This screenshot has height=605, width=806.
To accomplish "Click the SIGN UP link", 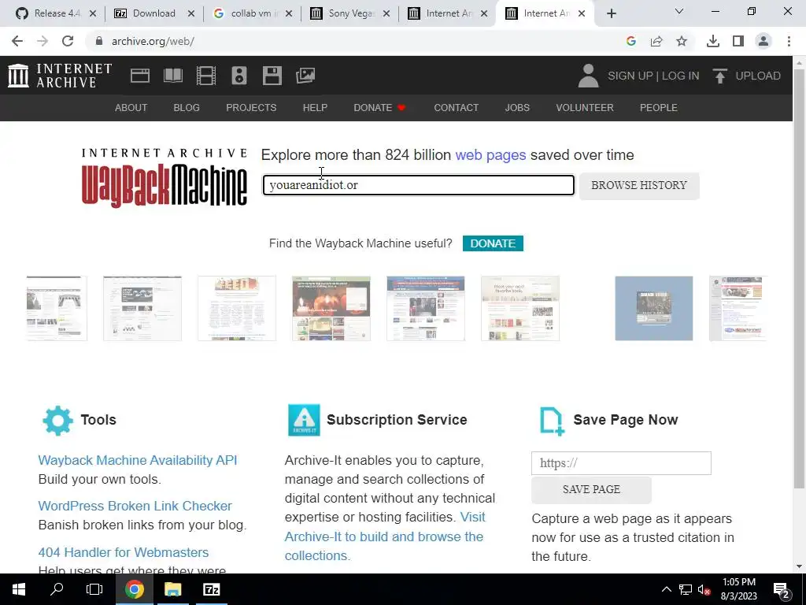I will (x=630, y=76).
